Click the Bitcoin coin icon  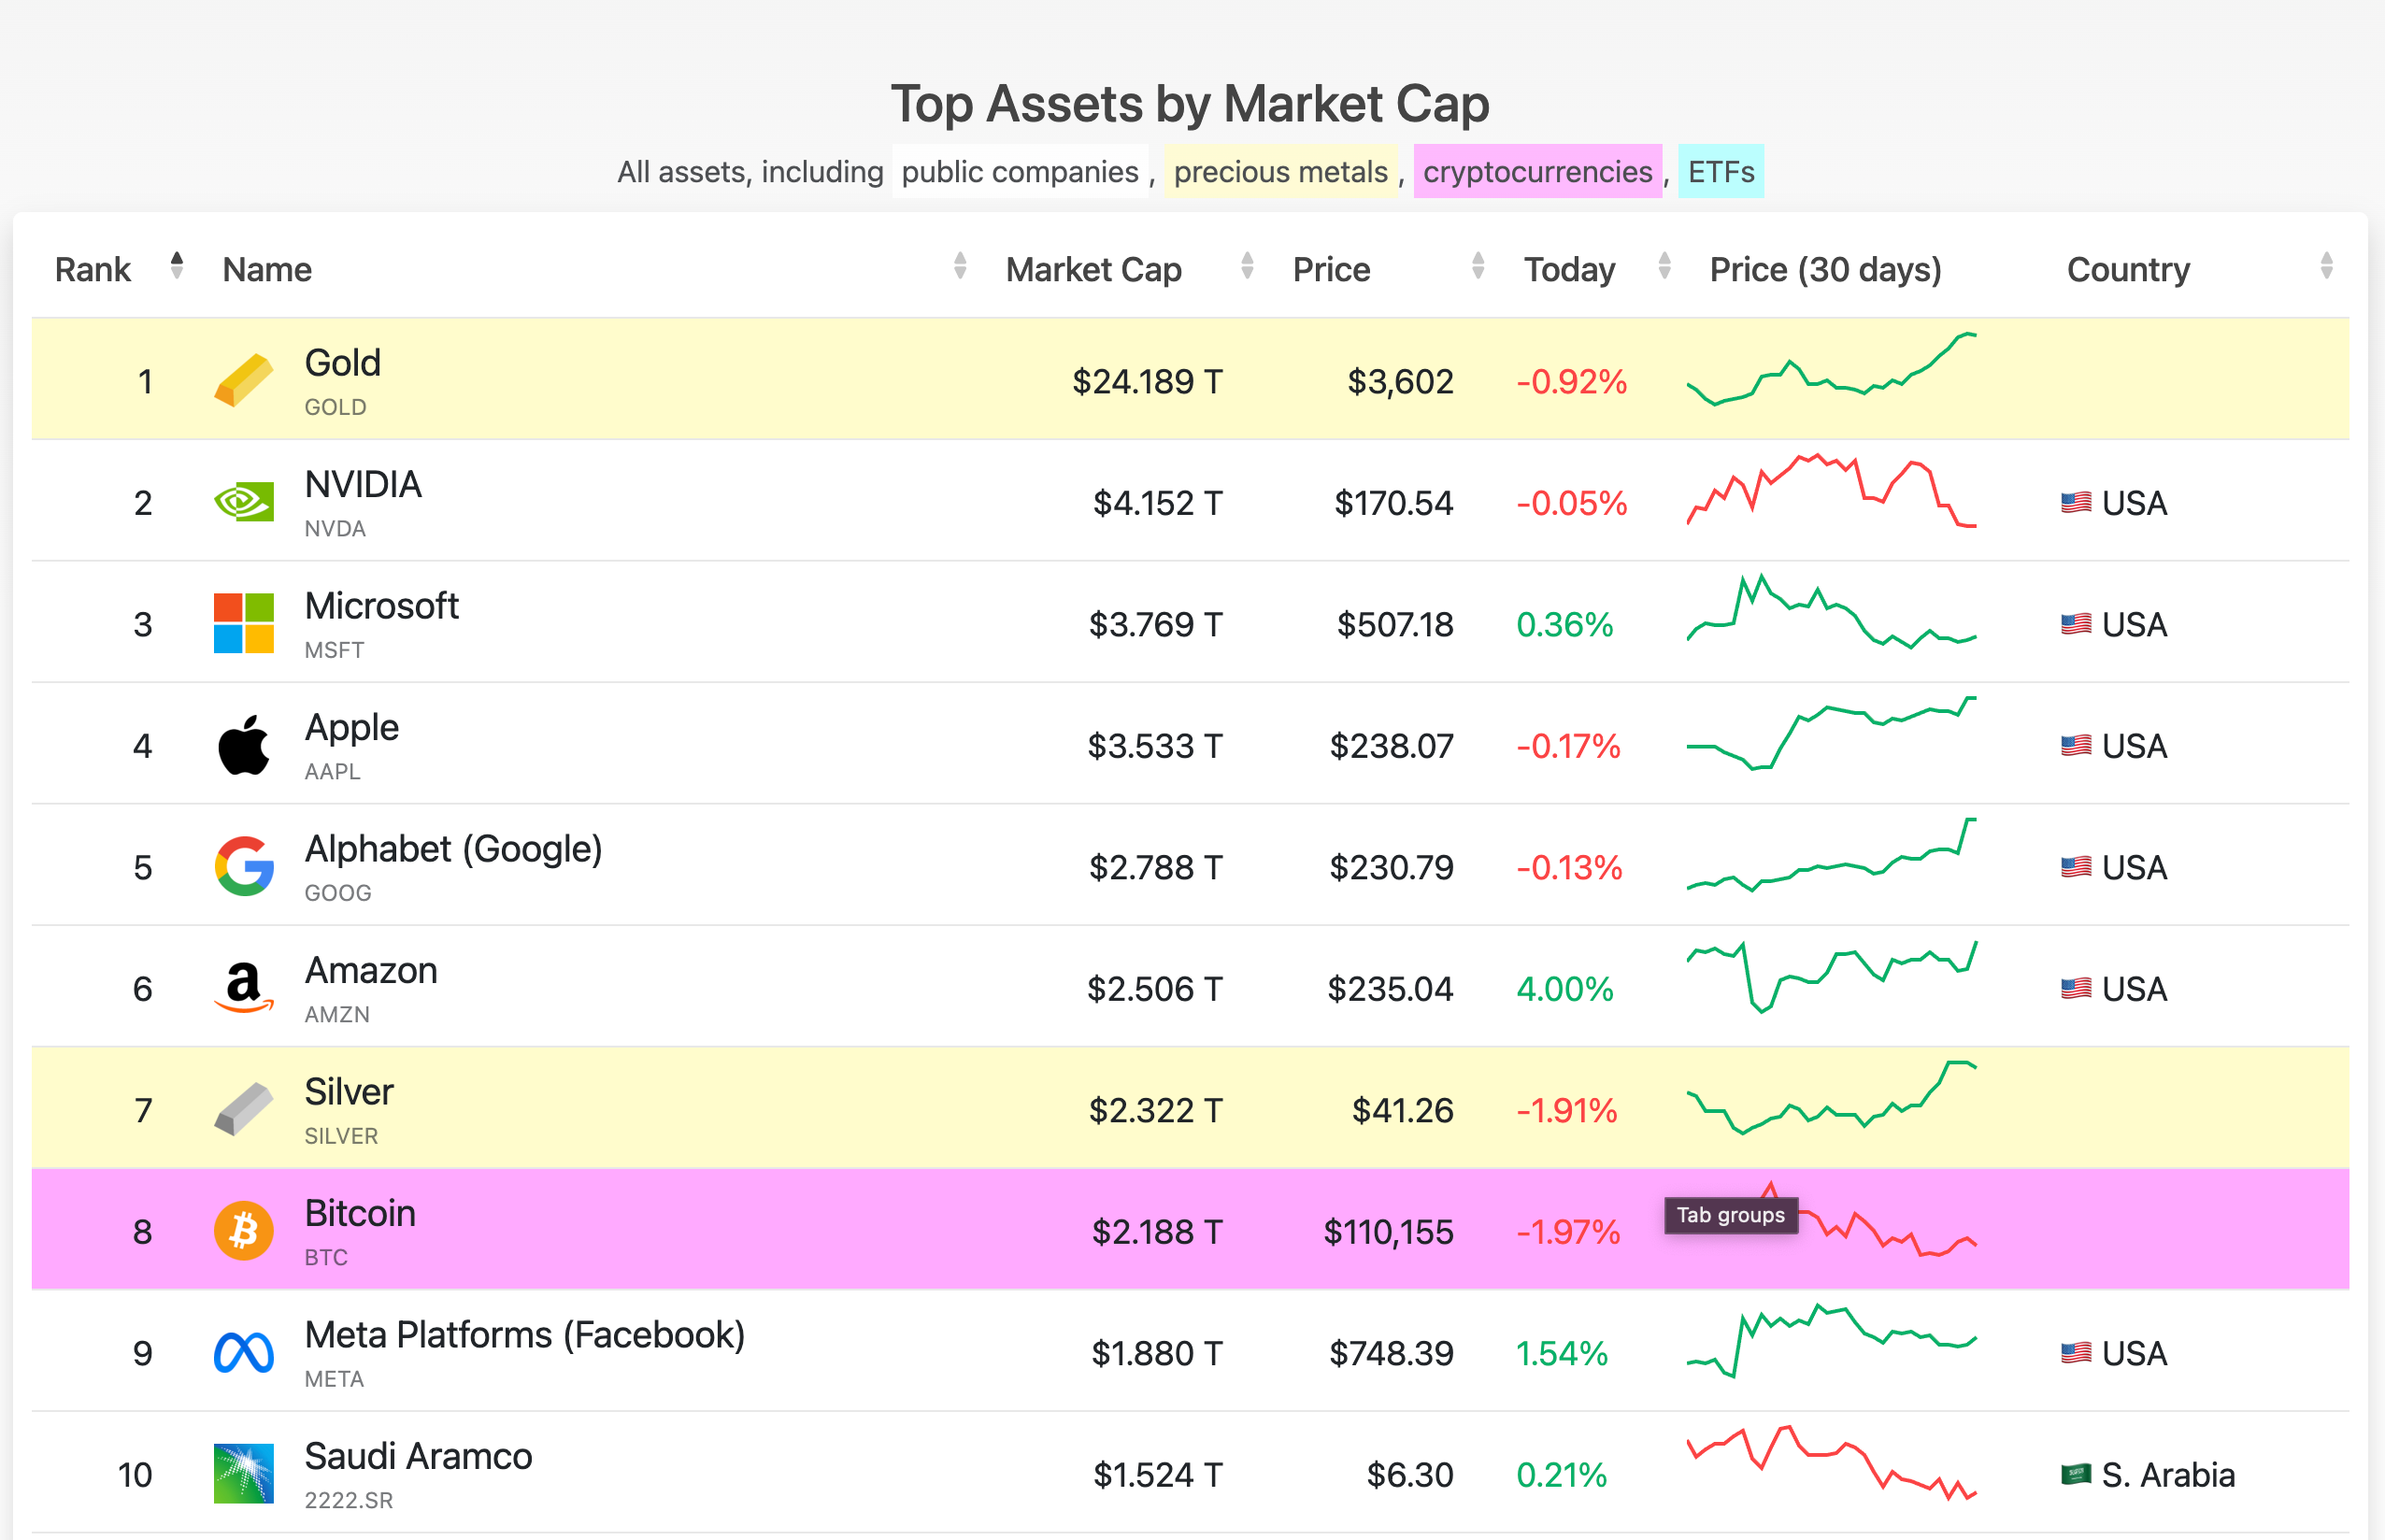point(243,1231)
